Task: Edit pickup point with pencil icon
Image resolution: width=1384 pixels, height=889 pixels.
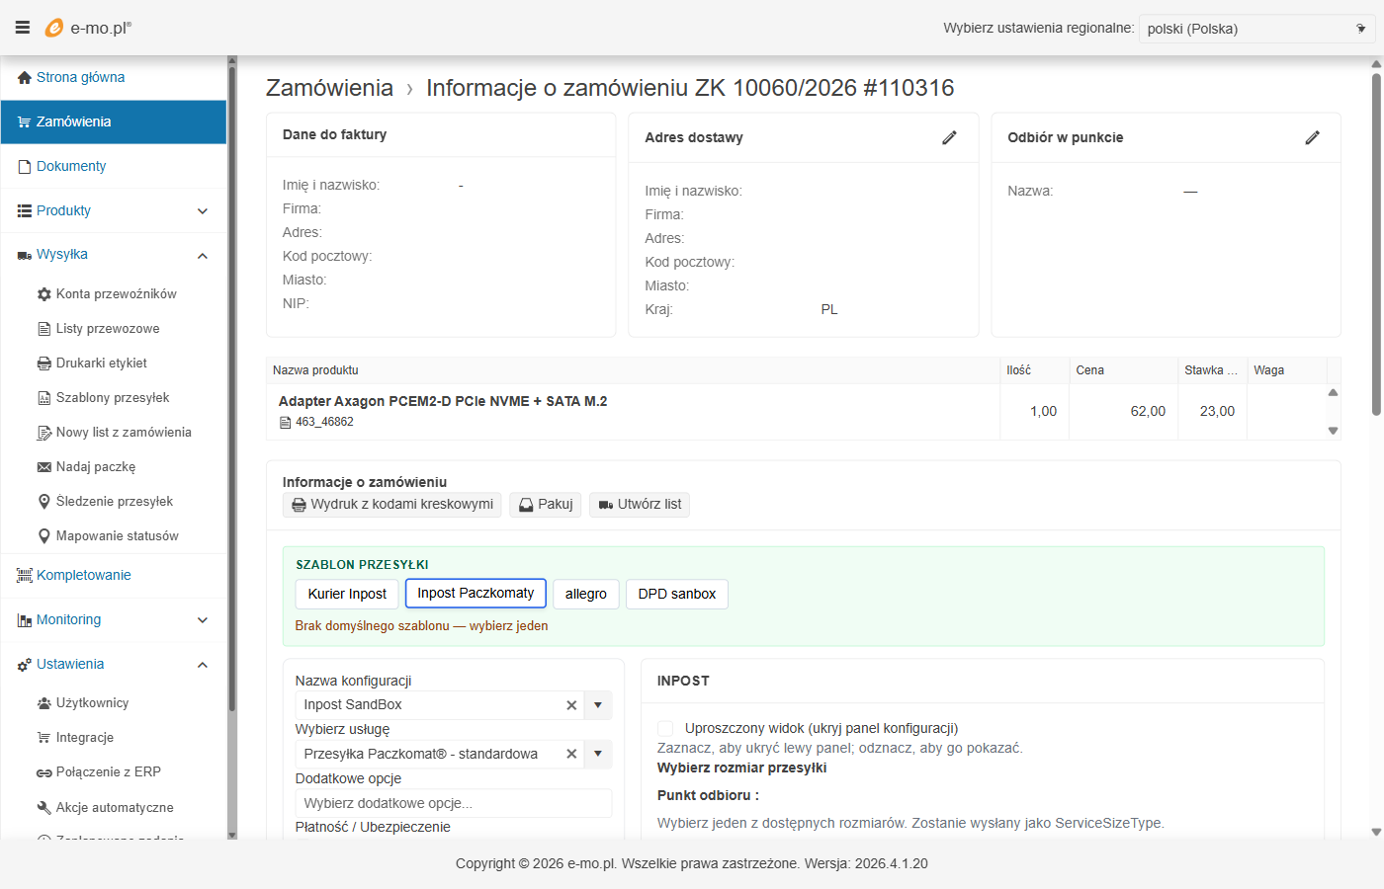Action: point(1312,137)
